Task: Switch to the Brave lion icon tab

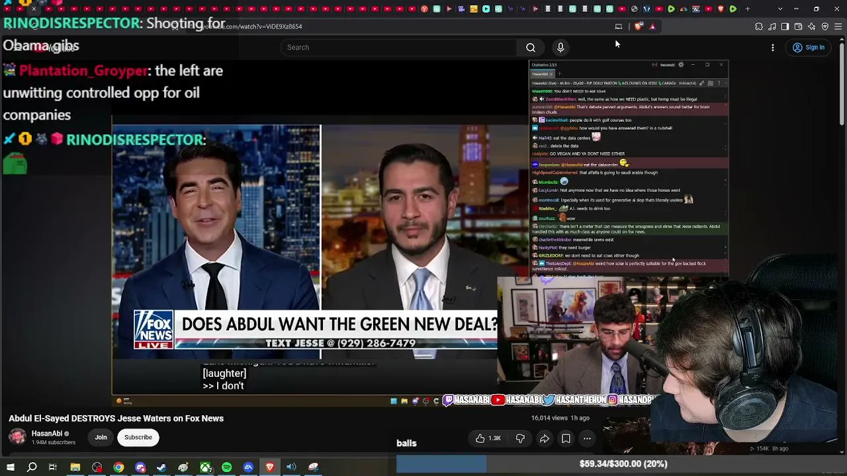Action: click(721, 9)
